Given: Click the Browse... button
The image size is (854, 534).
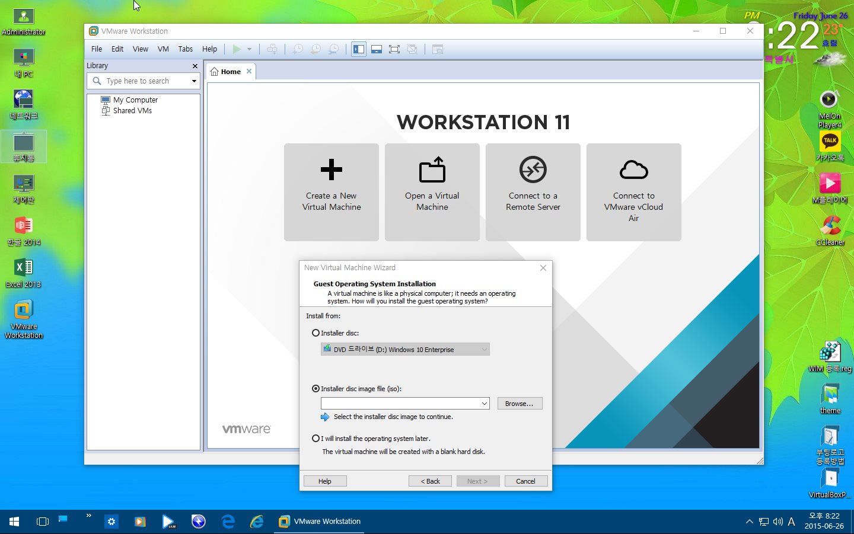Looking at the screenshot, I should tap(520, 404).
